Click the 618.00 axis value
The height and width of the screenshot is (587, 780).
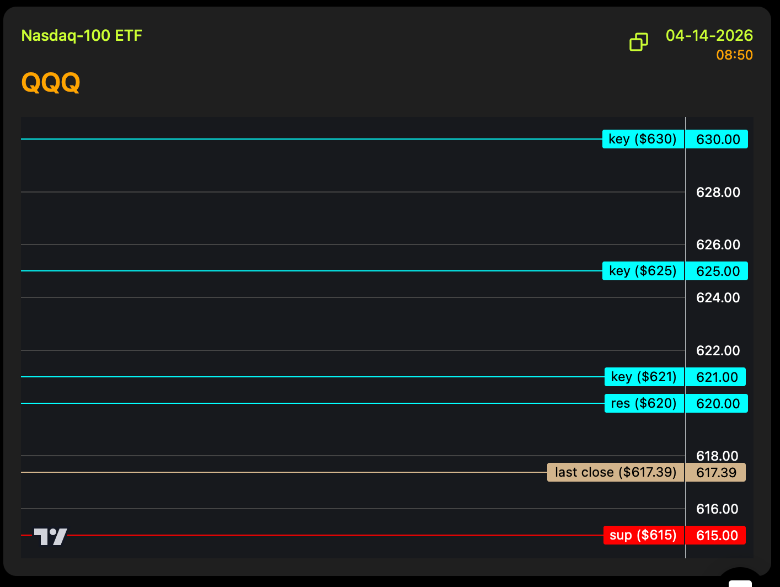(717, 456)
